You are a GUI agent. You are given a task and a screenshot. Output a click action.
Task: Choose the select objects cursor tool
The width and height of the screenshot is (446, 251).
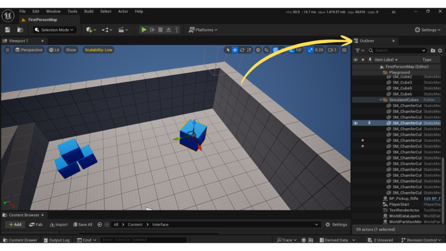tap(228, 50)
